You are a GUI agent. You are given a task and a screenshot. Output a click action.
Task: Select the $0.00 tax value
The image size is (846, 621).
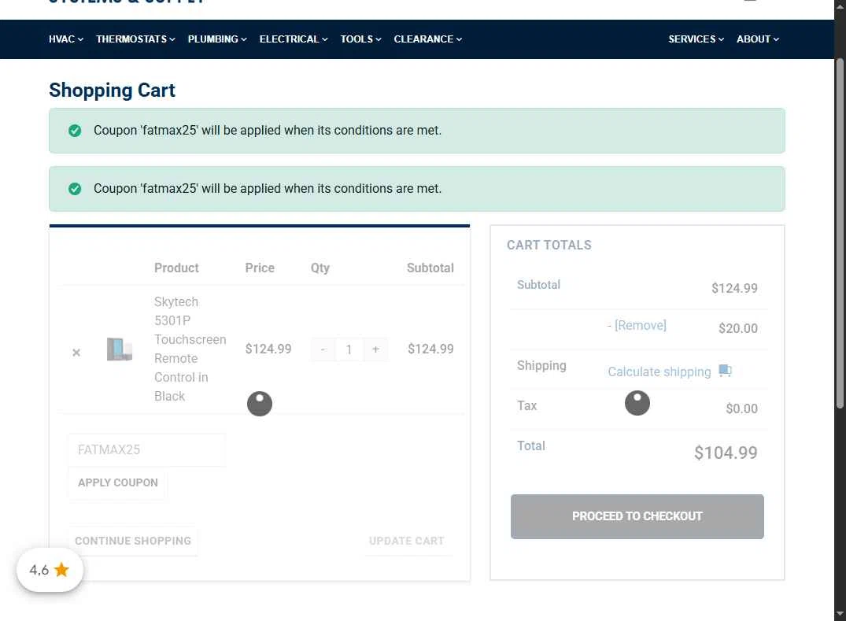pos(742,409)
